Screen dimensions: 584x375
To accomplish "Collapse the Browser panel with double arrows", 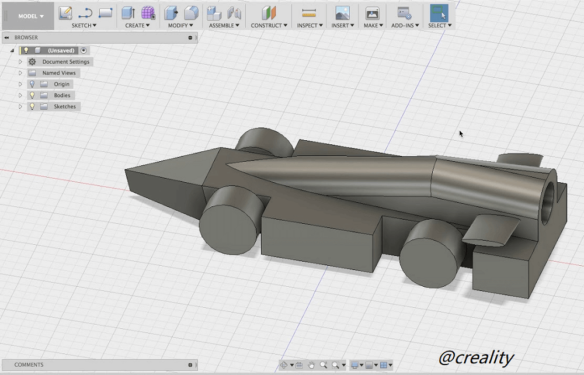I will tap(6, 37).
